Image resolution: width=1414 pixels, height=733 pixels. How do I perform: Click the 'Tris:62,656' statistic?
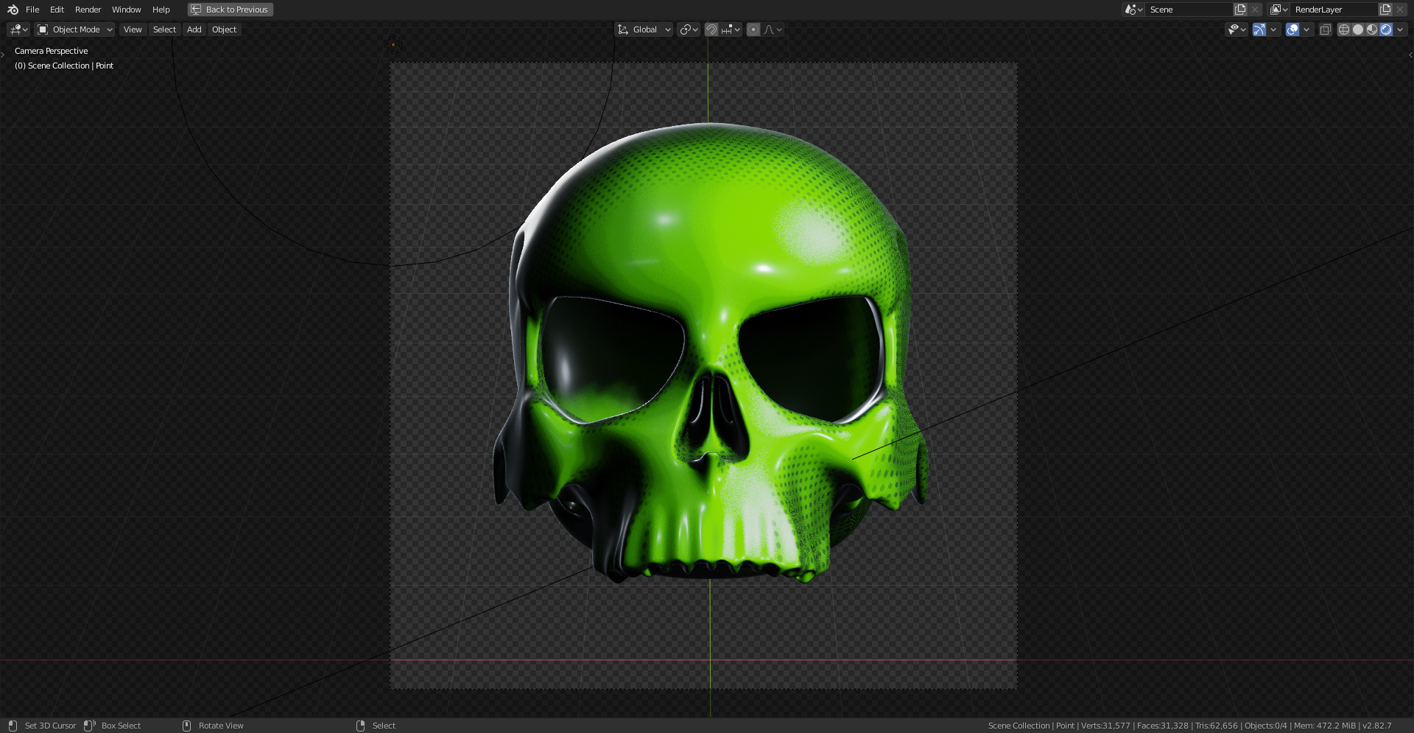coord(1216,726)
